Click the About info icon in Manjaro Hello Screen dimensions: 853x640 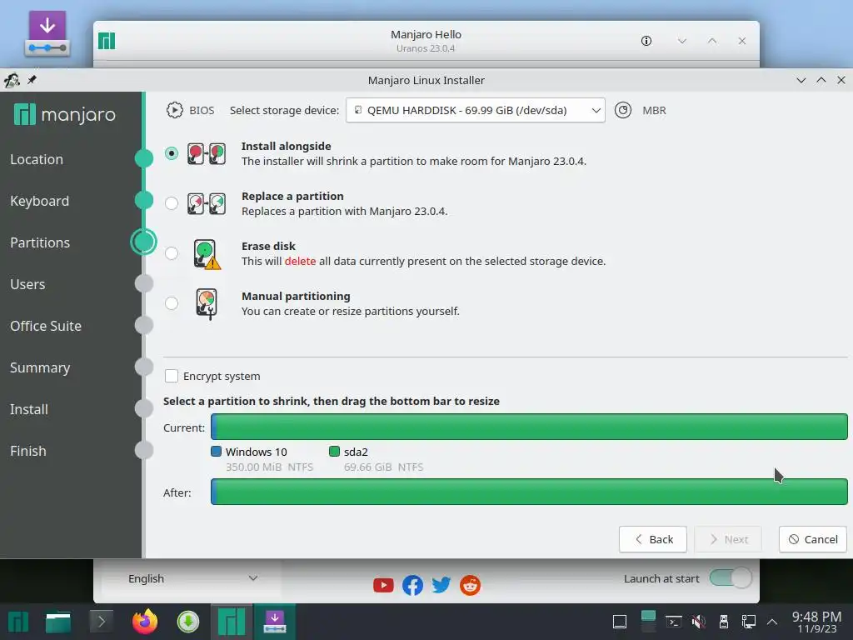(x=646, y=41)
